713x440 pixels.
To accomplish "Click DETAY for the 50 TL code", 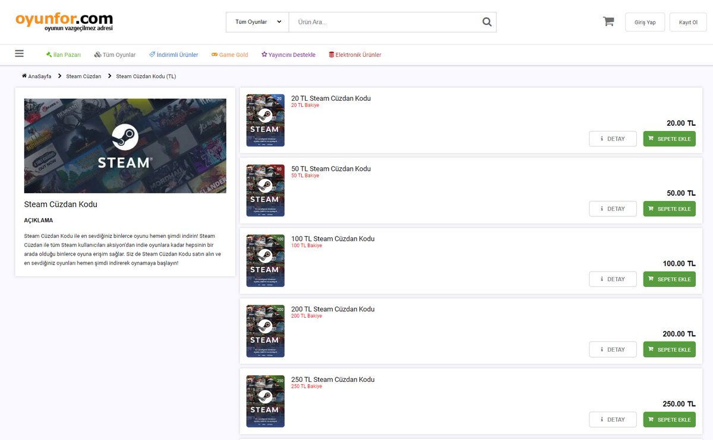I will (613, 209).
